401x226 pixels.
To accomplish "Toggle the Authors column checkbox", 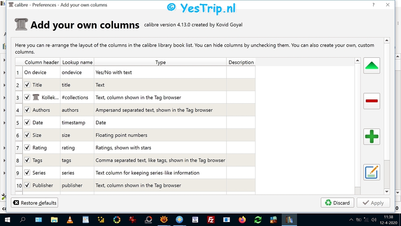I will (x=27, y=110).
